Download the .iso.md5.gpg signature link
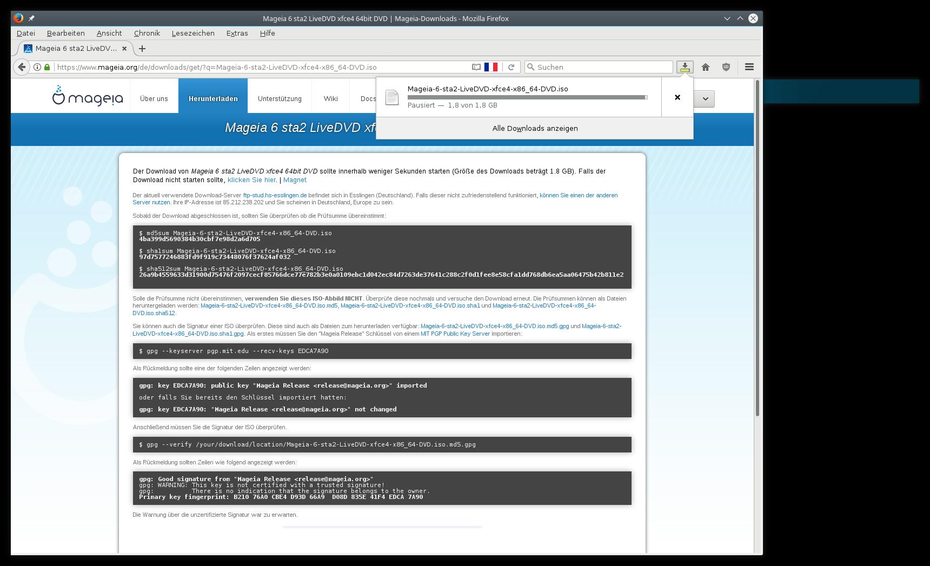This screenshot has width=930, height=566. (495, 326)
